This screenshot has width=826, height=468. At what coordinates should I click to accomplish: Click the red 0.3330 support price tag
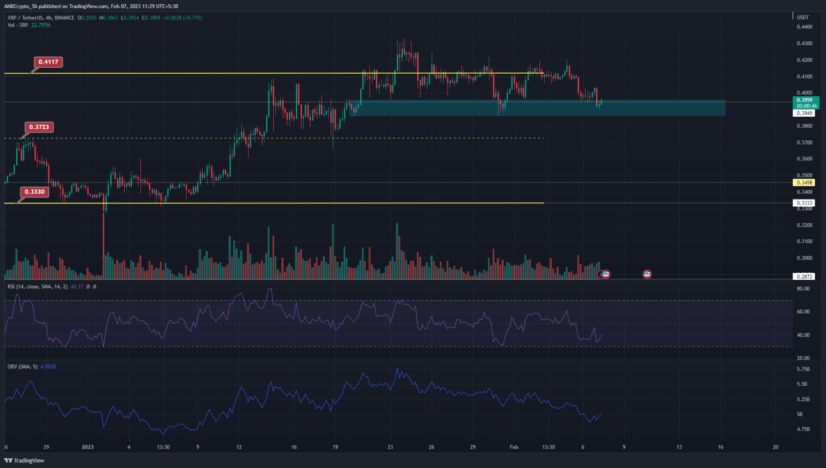click(35, 192)
